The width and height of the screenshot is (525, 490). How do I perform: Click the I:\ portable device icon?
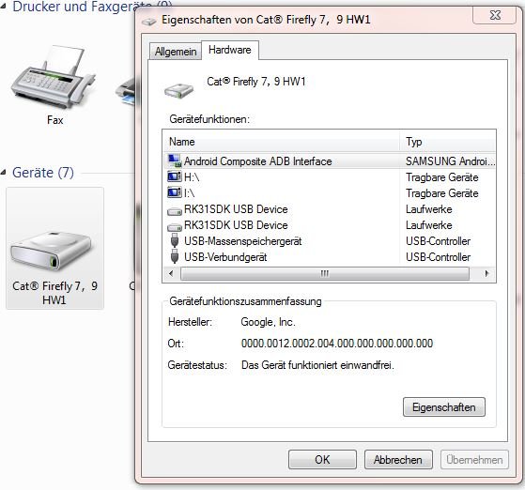point(175,192)
